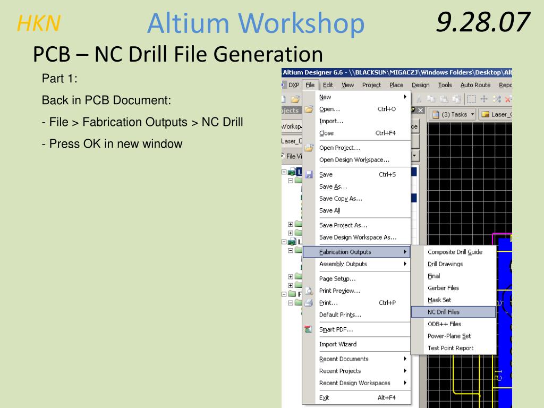544x408 pixels.
Task: Expand the New submenu in File menu
Action: pyautogui.click(x=357, y=97)
